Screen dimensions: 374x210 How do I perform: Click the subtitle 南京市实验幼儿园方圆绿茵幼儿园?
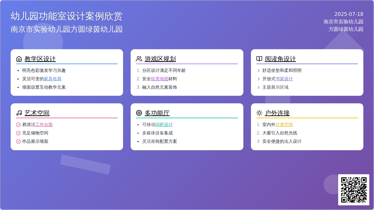(x=67, y=29)
